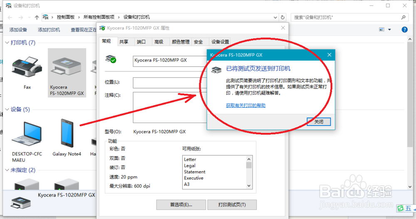Screen dimensions: 416x219
Task: Click the 打印测试页(T) button
Action: coord(232,205)
